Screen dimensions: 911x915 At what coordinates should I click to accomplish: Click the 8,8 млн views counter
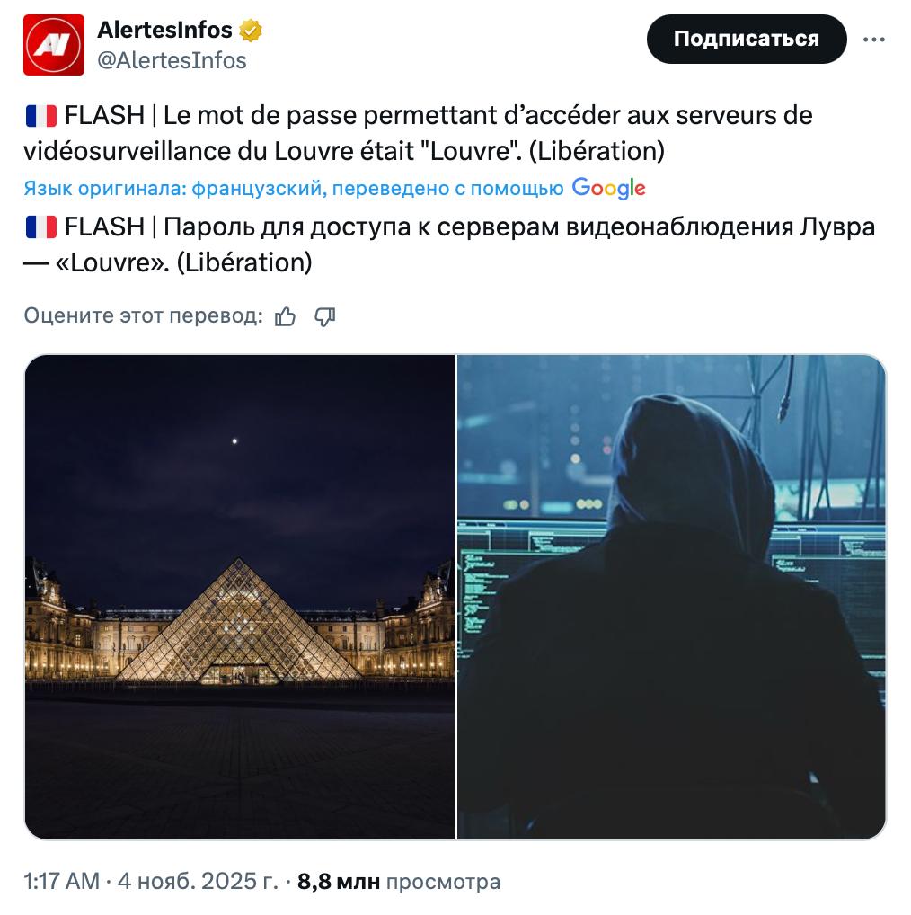click(341, 881)
